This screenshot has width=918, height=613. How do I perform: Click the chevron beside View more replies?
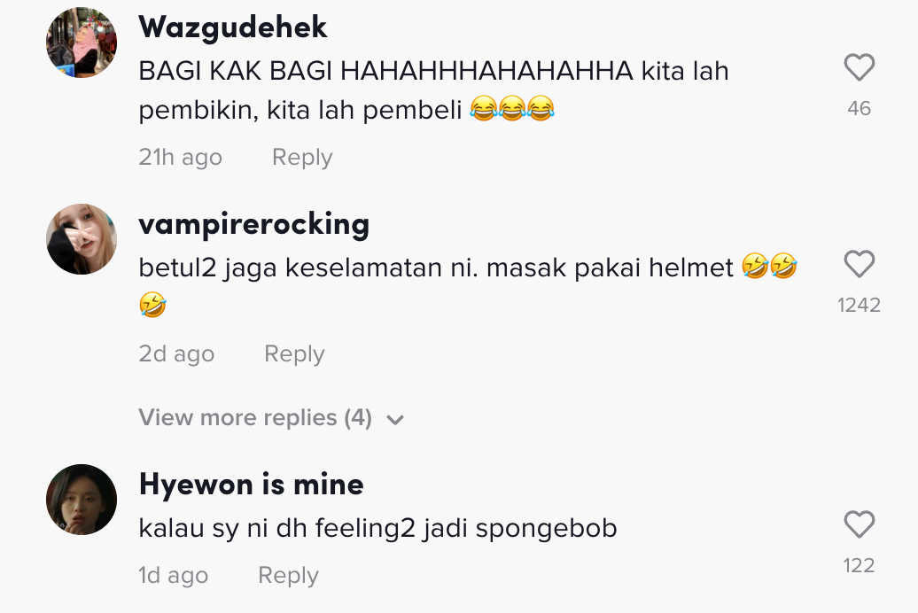pyautogui.click(x=395, y=420)
